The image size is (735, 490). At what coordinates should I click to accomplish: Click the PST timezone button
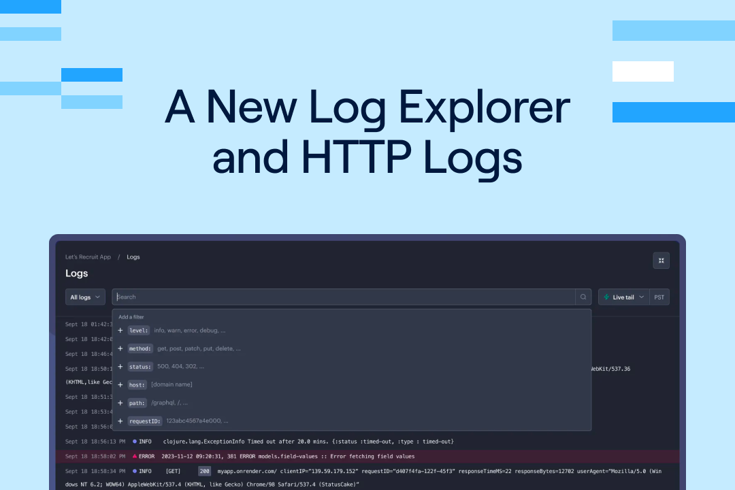658,297
